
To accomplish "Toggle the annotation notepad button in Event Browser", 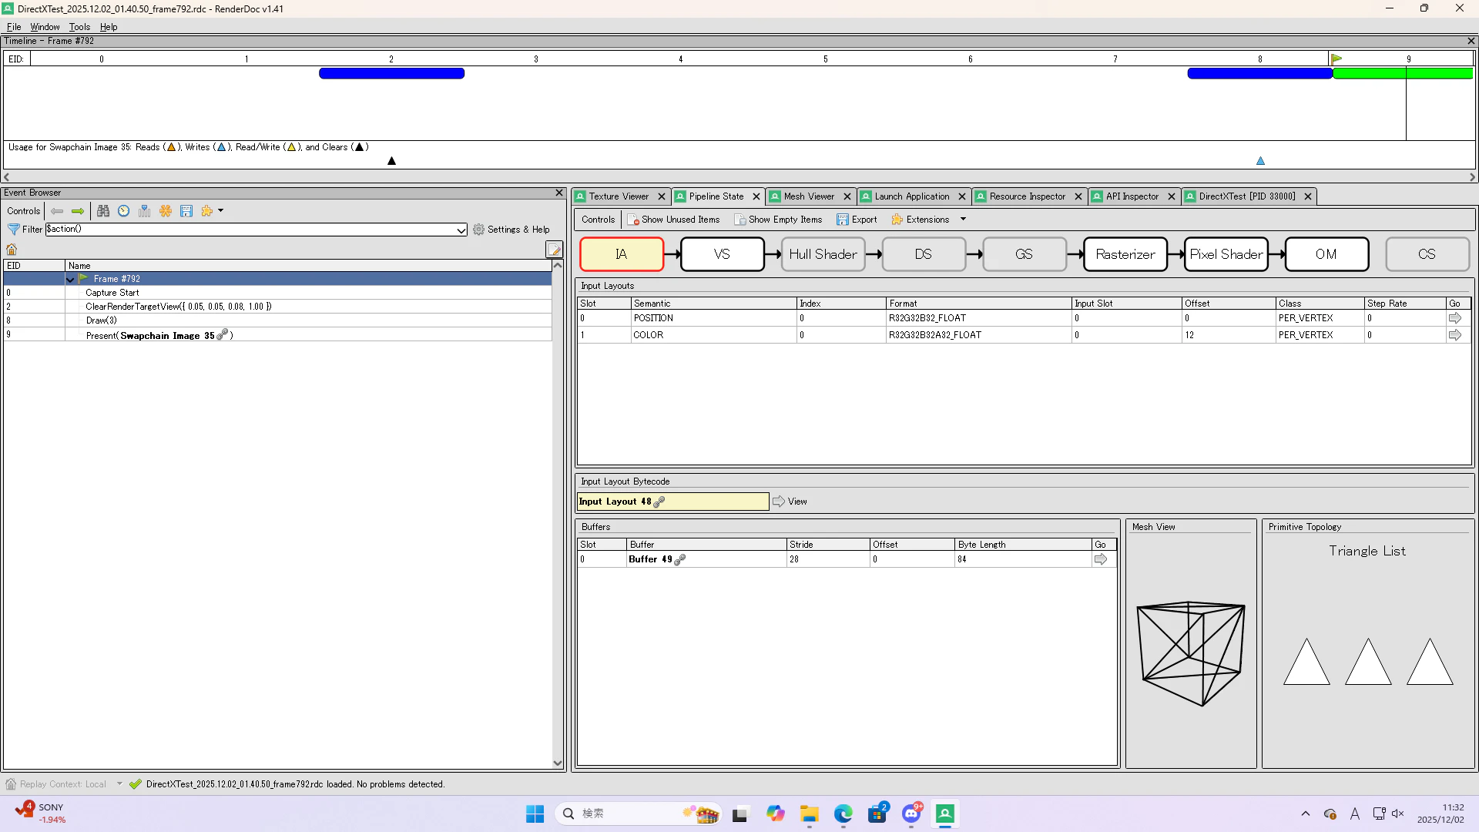I will (554, 250).
